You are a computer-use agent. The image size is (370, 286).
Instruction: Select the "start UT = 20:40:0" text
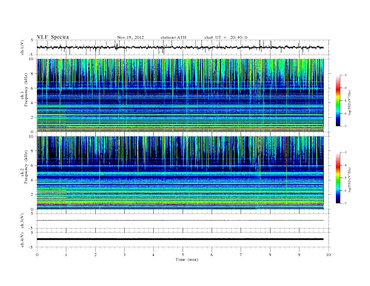(x=226, y=37)
